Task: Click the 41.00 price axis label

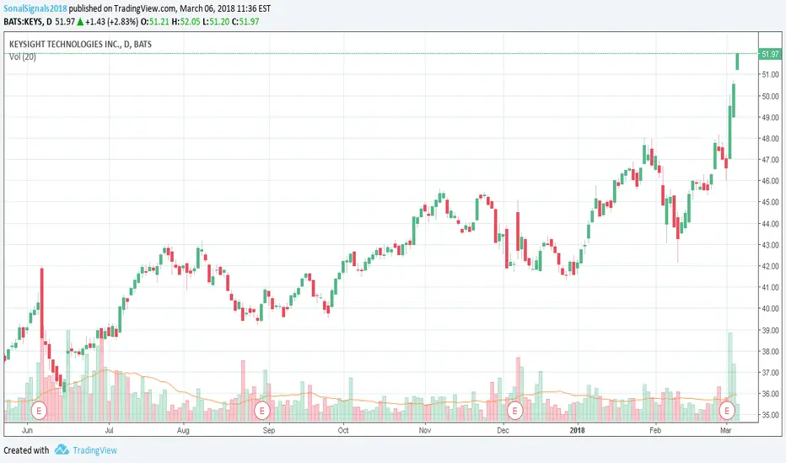Action: 770,287
